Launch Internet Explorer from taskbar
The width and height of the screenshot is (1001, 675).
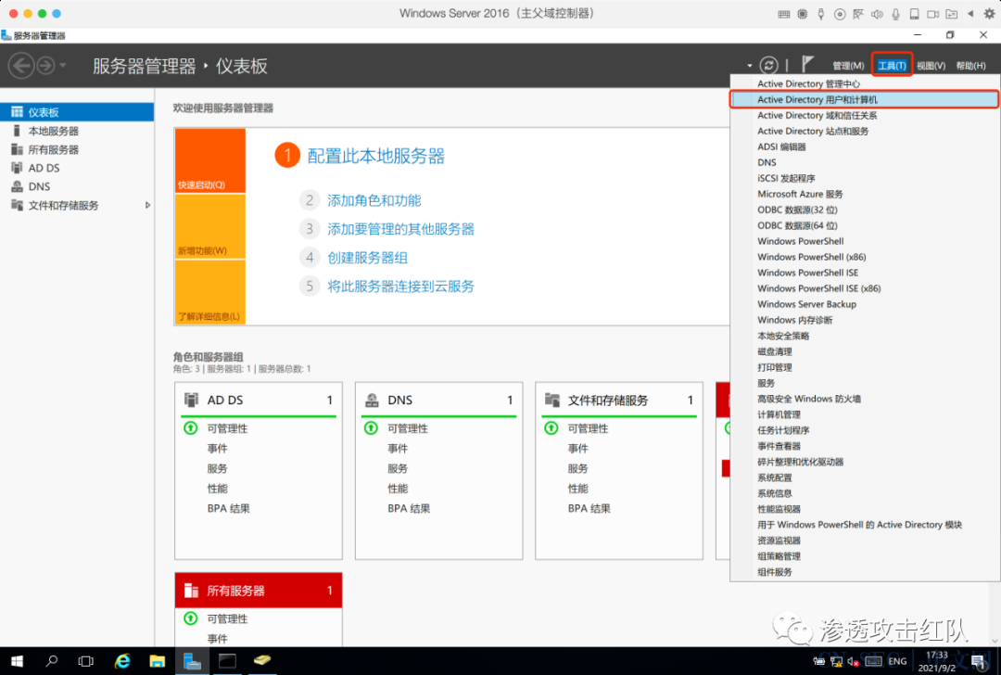[x=122, y=661]
